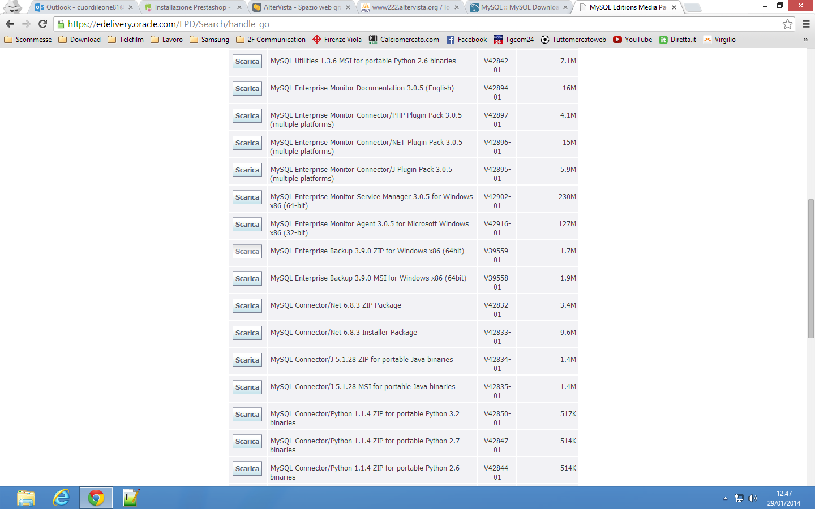Open the network status tray icon
The height and width of the screenshot is (509, 815).
click(739, 498)
